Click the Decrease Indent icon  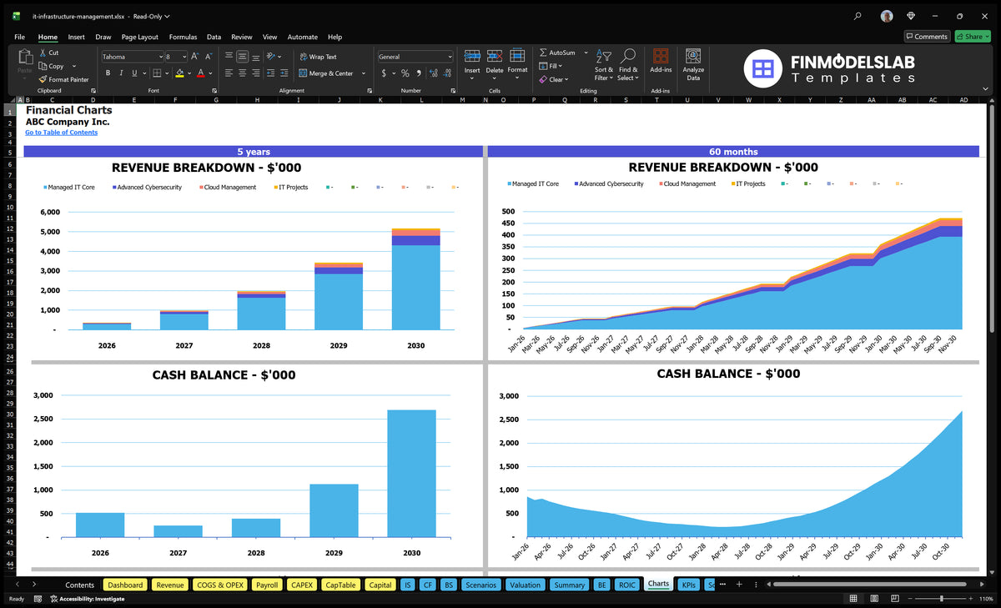pos(269,73)
